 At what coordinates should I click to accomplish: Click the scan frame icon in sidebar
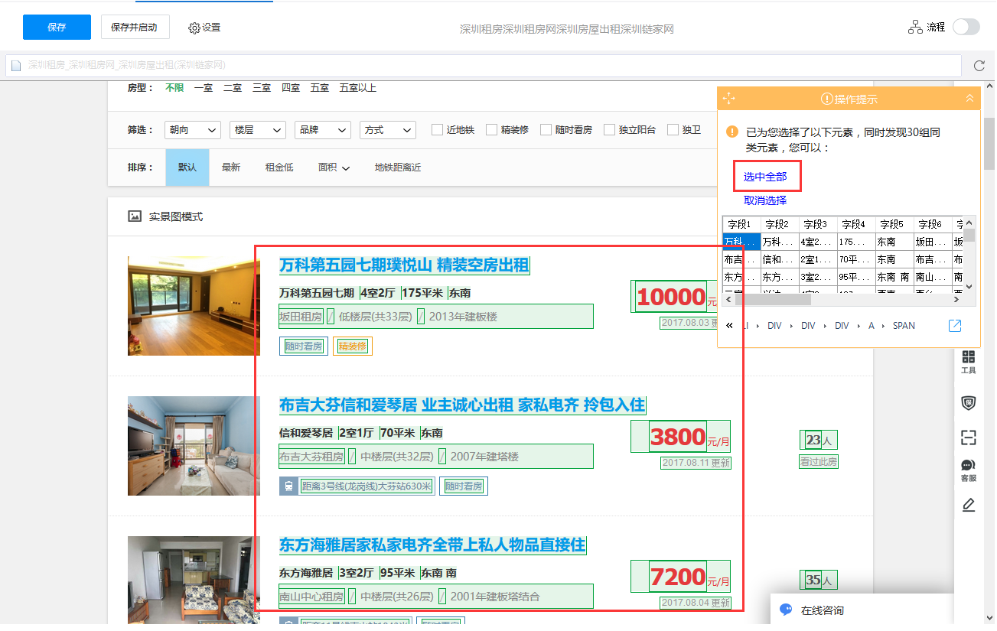[969, 437]
